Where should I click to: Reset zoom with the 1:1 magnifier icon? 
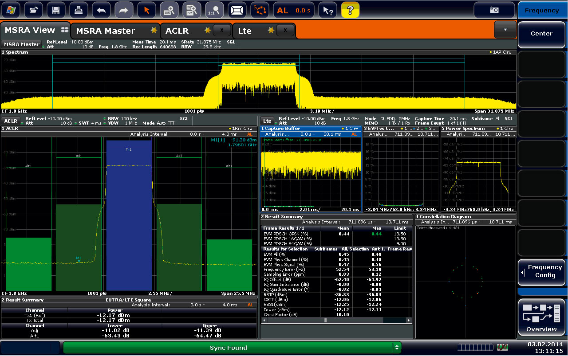click(215, 10)
